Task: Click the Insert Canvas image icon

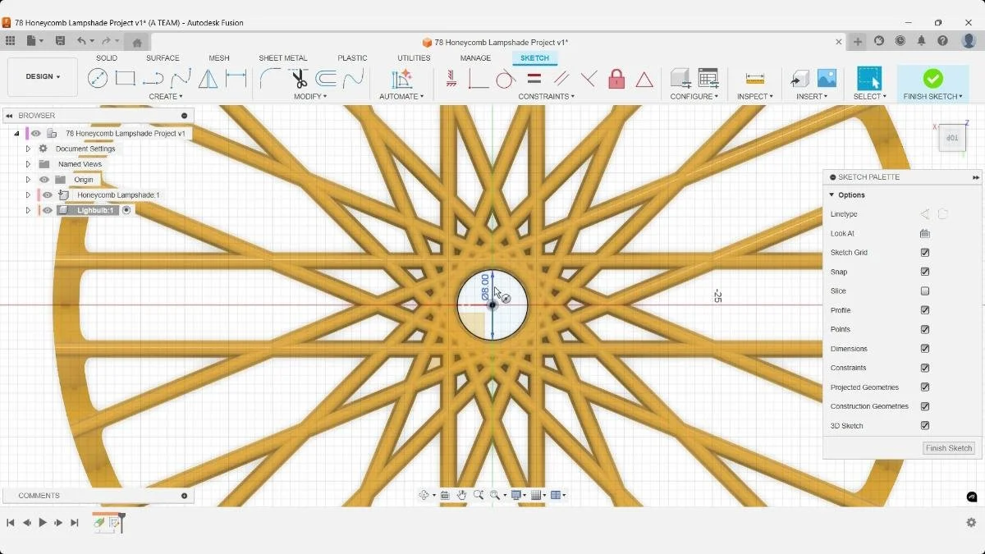Action: coord(827,79)
